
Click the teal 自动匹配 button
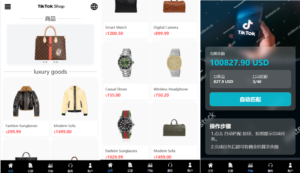(x=250, y=99)
